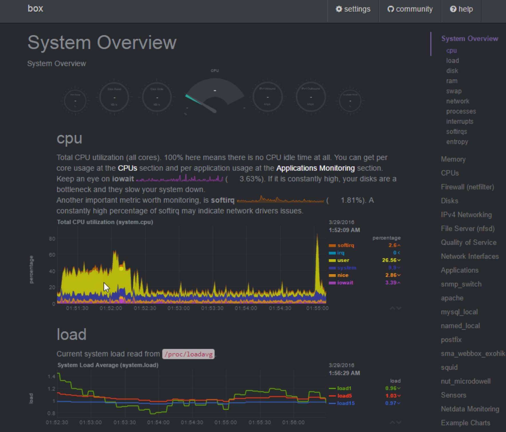Click the IPv4 Inbound gauge
Viewport: 506px width, 432px height.
(267, 97)
